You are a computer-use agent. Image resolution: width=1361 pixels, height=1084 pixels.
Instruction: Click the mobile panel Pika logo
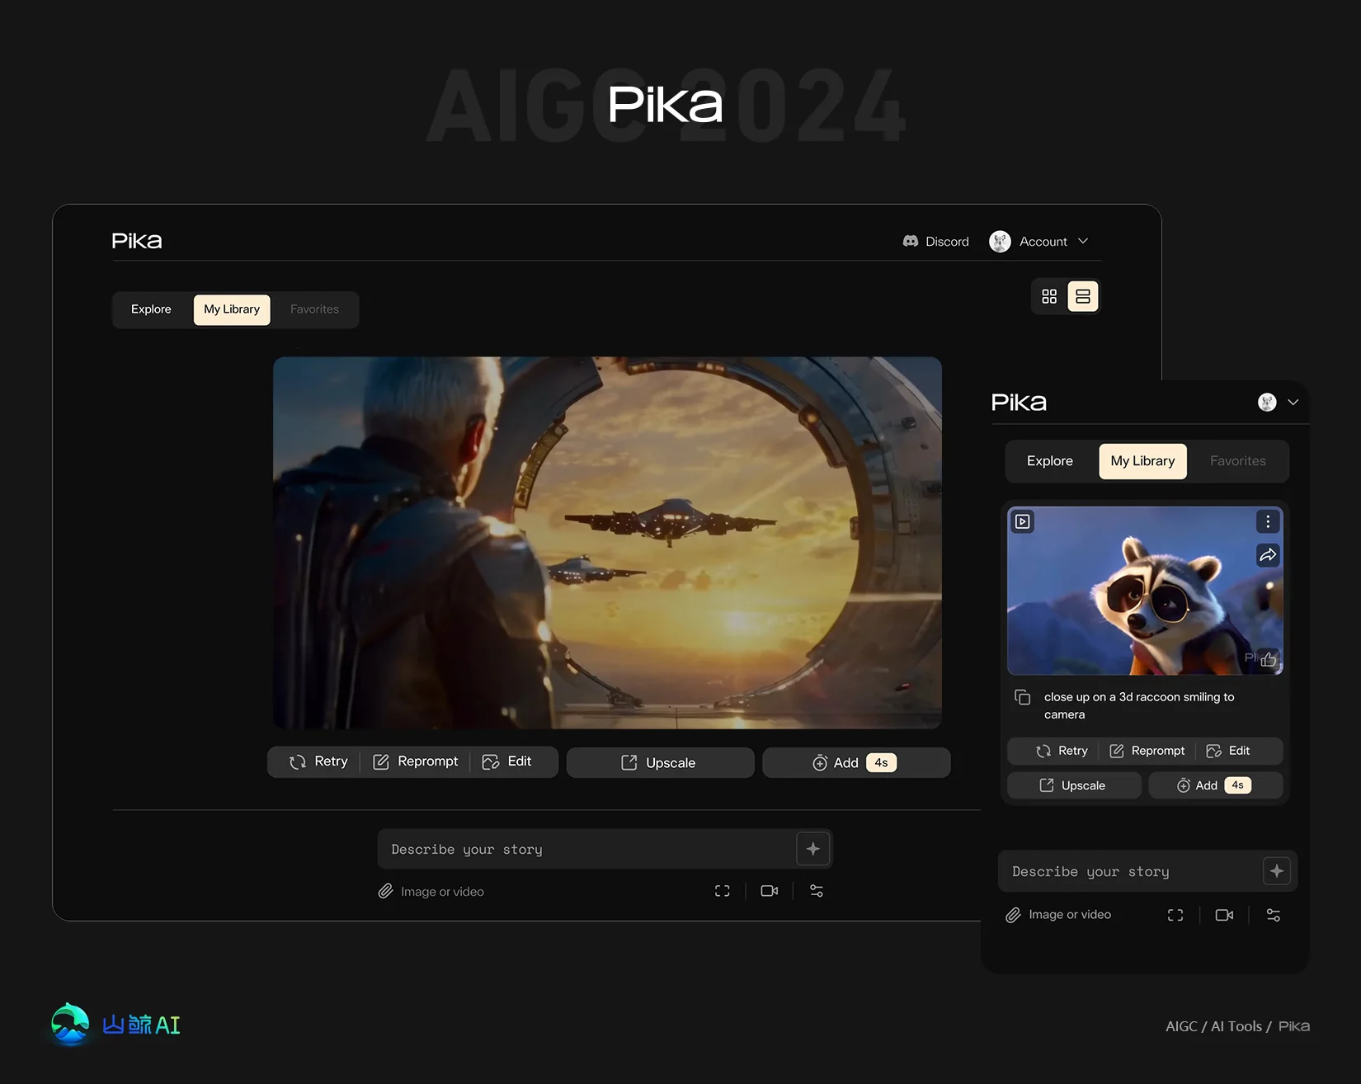tap(1019, 403)
